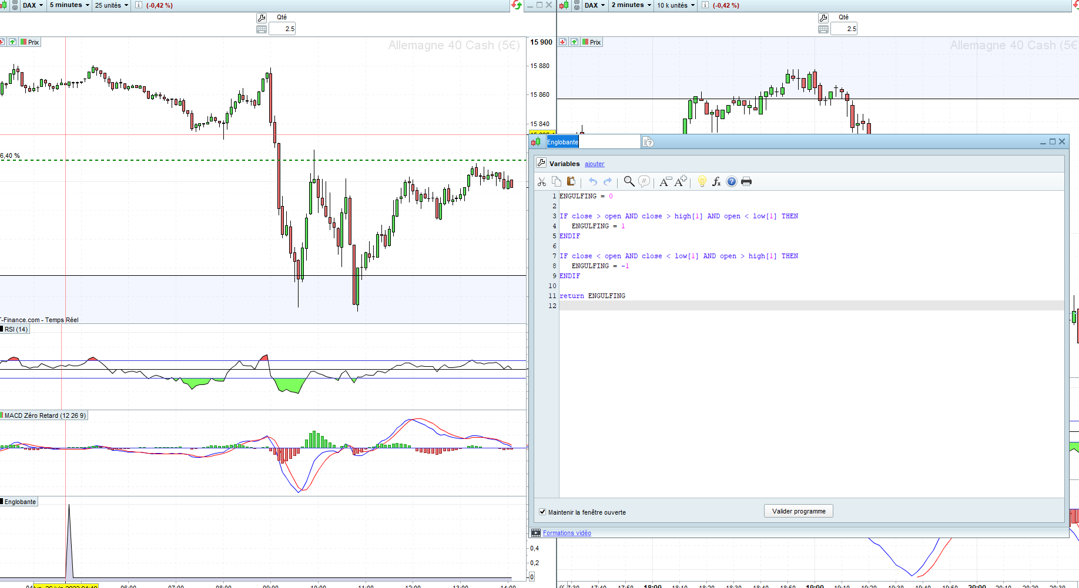This screenshot has width=1079, height=588.
Task: Increase the editor font size
Action: (681, 182)
